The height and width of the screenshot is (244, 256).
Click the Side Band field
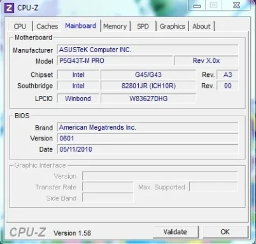[108, 198]
